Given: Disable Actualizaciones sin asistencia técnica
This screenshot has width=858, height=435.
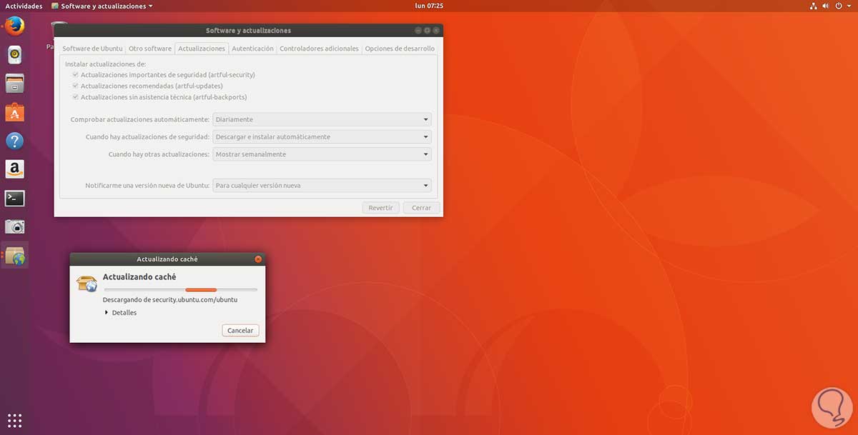Looking at the screenshot, I should pyautogui.click(x=75, y=96).
